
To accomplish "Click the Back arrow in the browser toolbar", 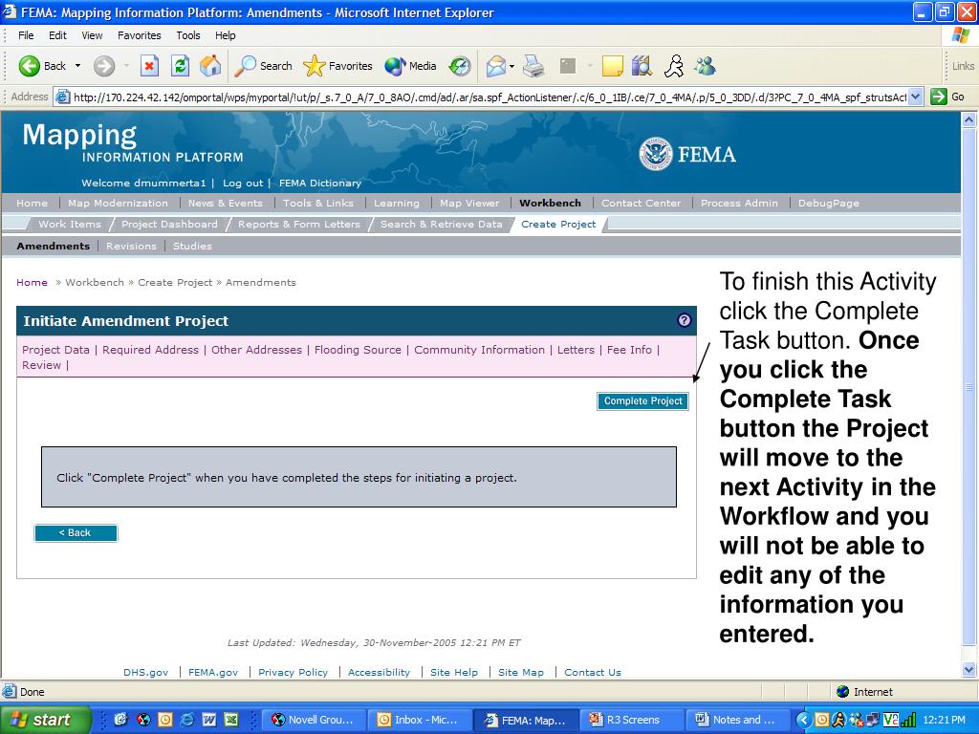I will click(30, 66).
